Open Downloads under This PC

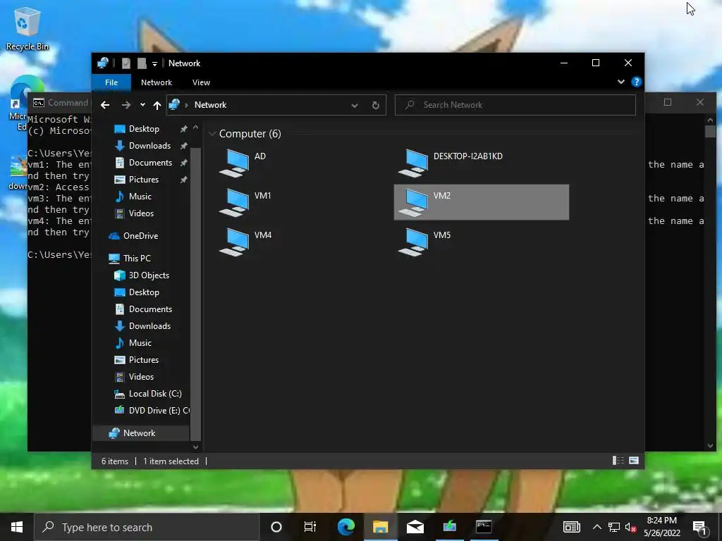(x=149, y=326)
